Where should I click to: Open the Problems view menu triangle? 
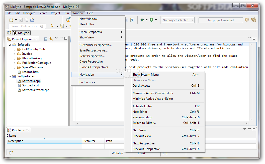[x=244, y=129]
